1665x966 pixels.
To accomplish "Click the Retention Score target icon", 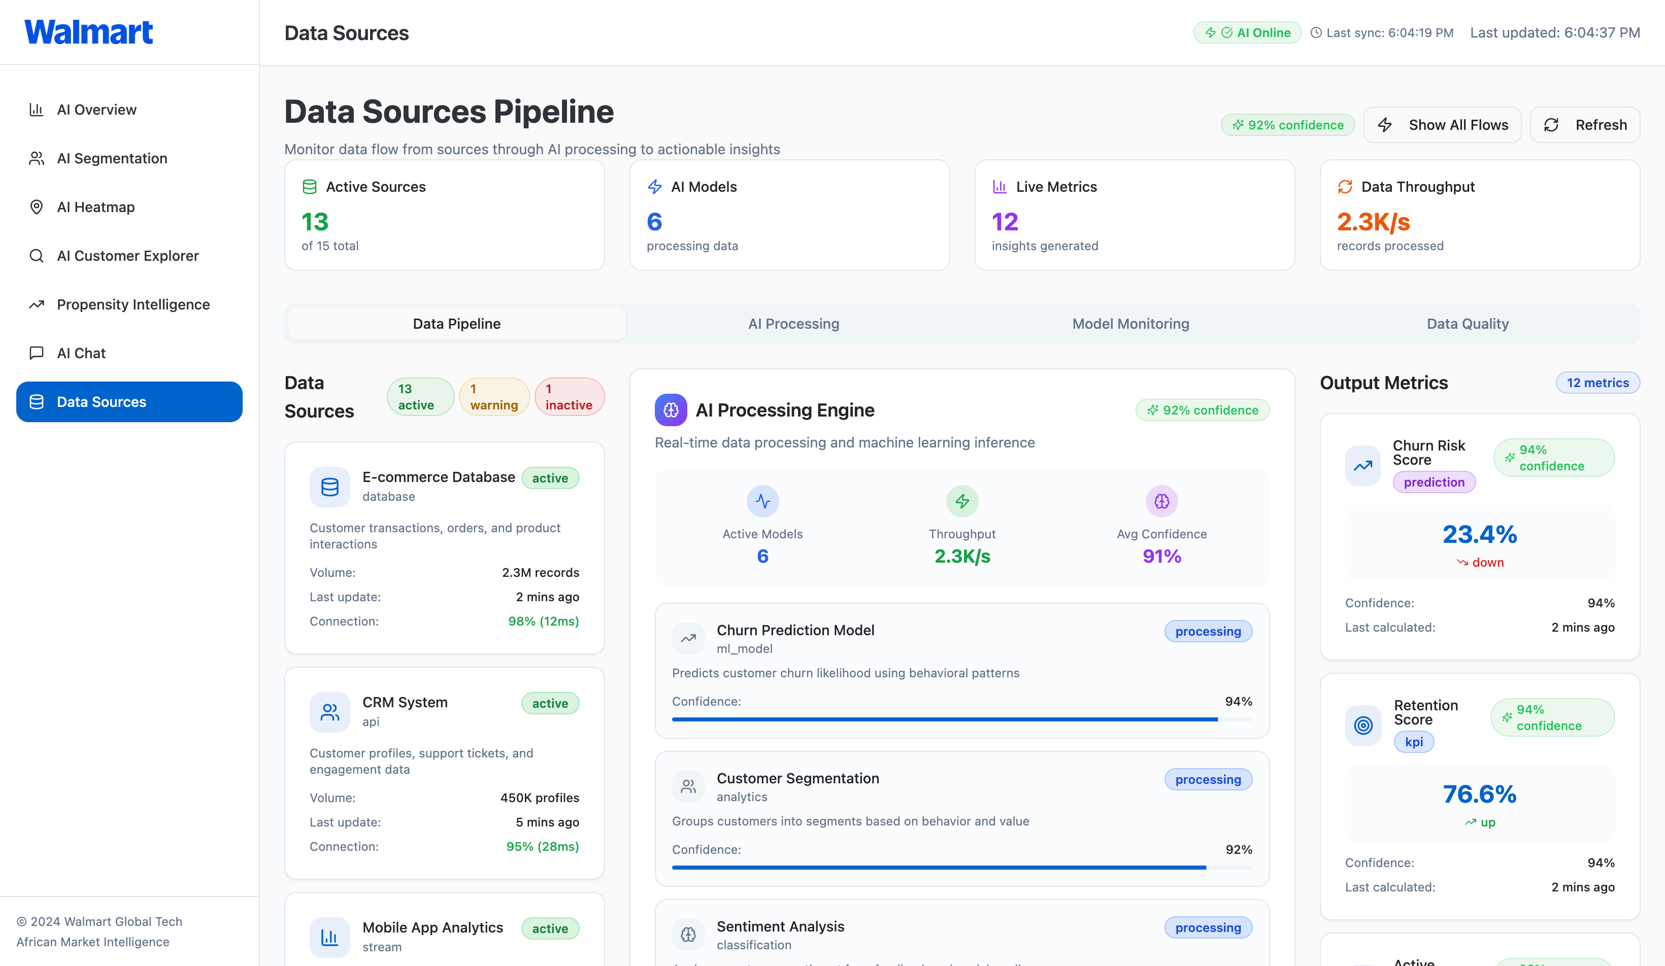I will tap(1363, 726).
